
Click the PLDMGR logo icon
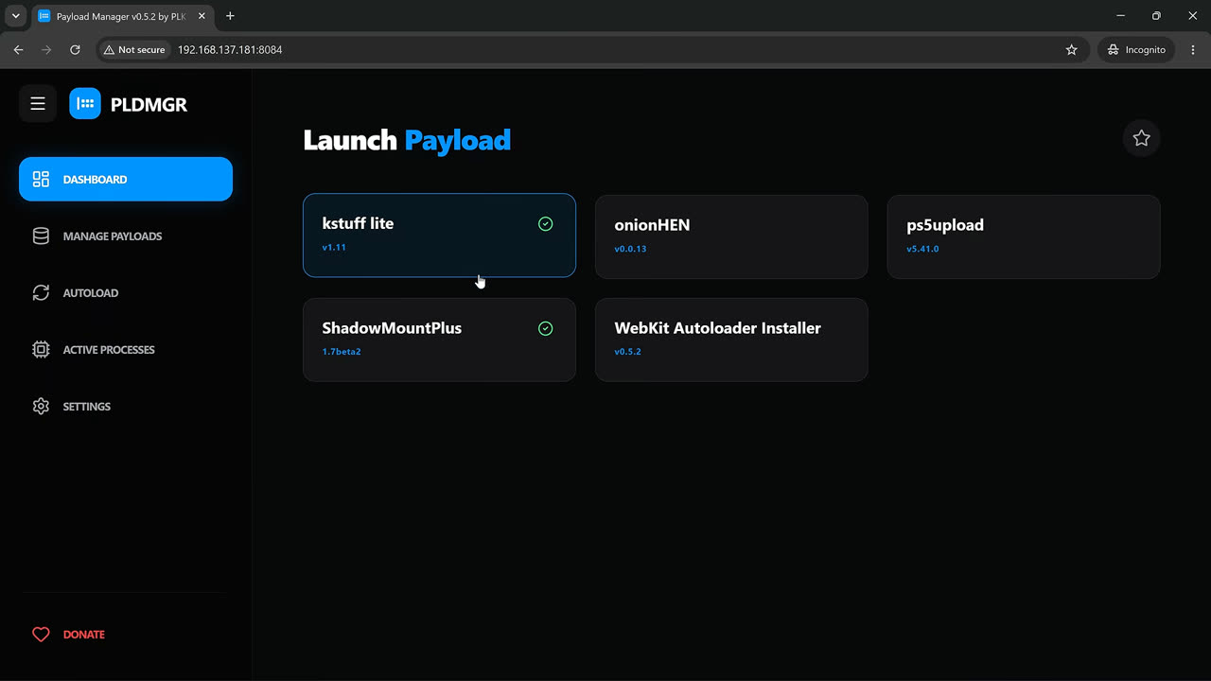point(85,104)
